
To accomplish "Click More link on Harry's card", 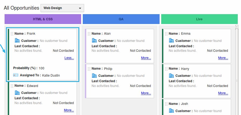I will coord(223,93).
